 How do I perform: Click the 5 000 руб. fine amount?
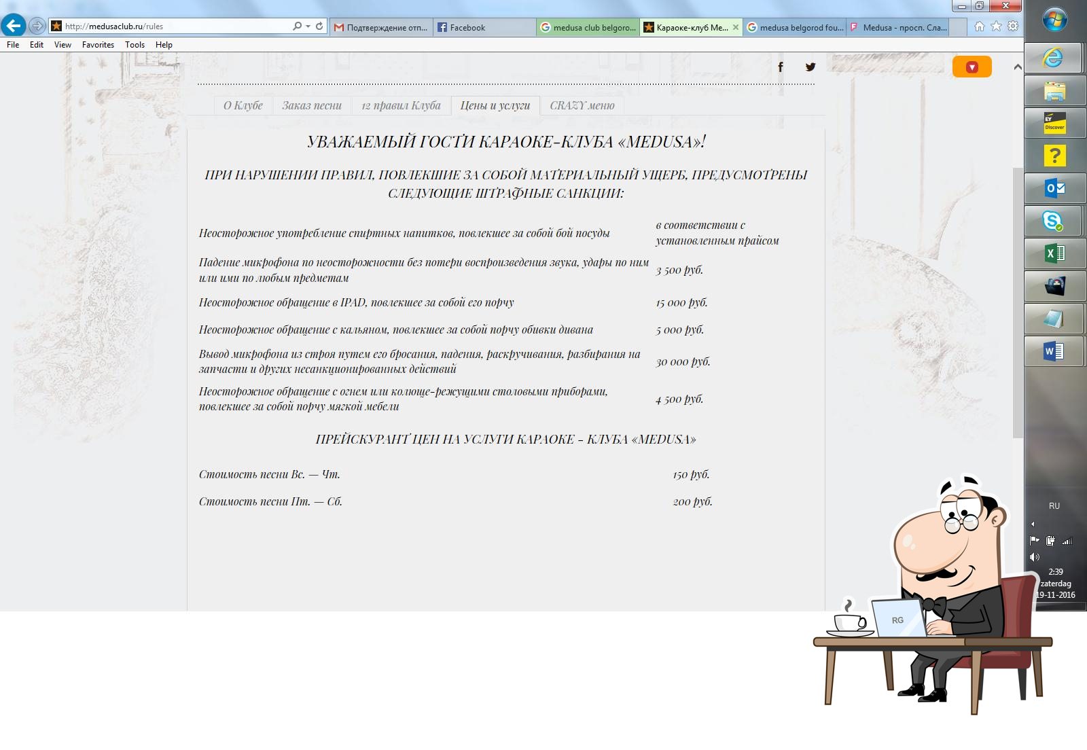point(680,330)
